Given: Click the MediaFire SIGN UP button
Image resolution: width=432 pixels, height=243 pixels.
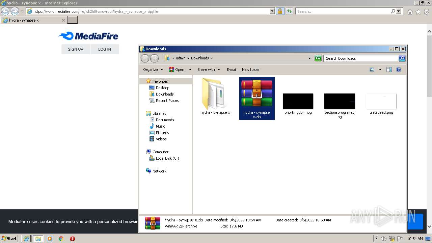Looking at the screenshot, I should tap(76, 49).
